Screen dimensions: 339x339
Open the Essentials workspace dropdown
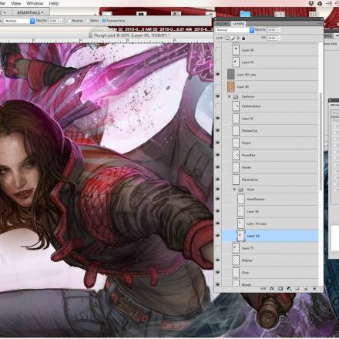coord(30,12)
